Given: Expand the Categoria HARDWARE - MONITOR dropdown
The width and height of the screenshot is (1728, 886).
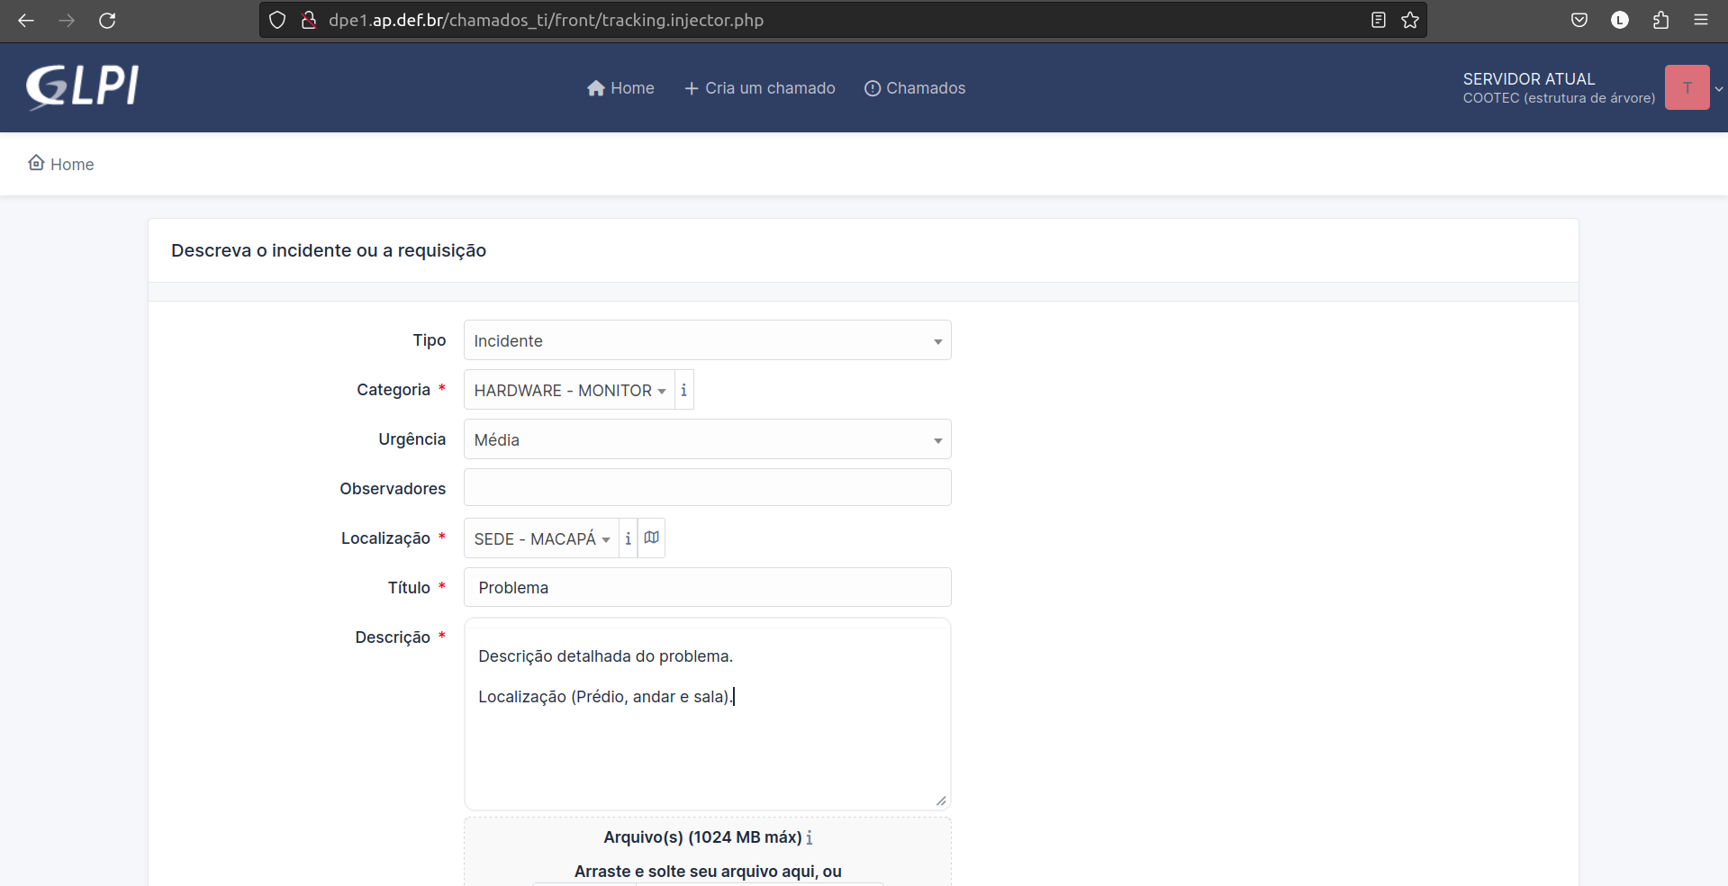Looking at the screenshot, I should 569,390.
